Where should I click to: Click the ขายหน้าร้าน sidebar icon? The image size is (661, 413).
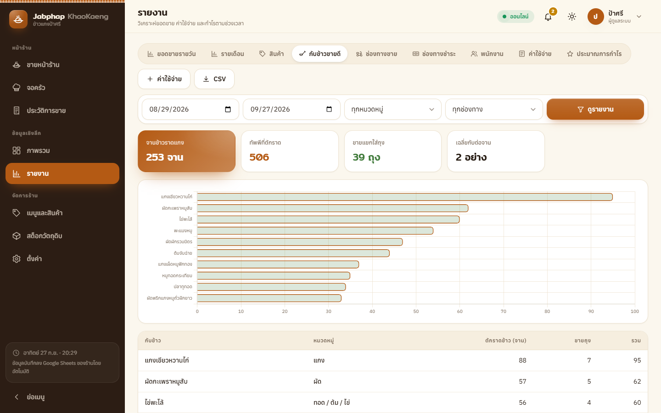tap(17, 65)
